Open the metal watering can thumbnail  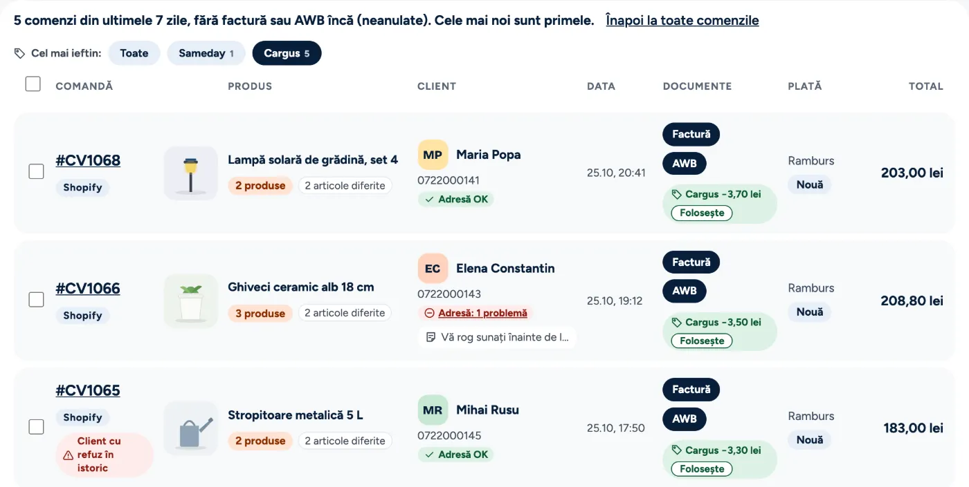pos(190,428)
